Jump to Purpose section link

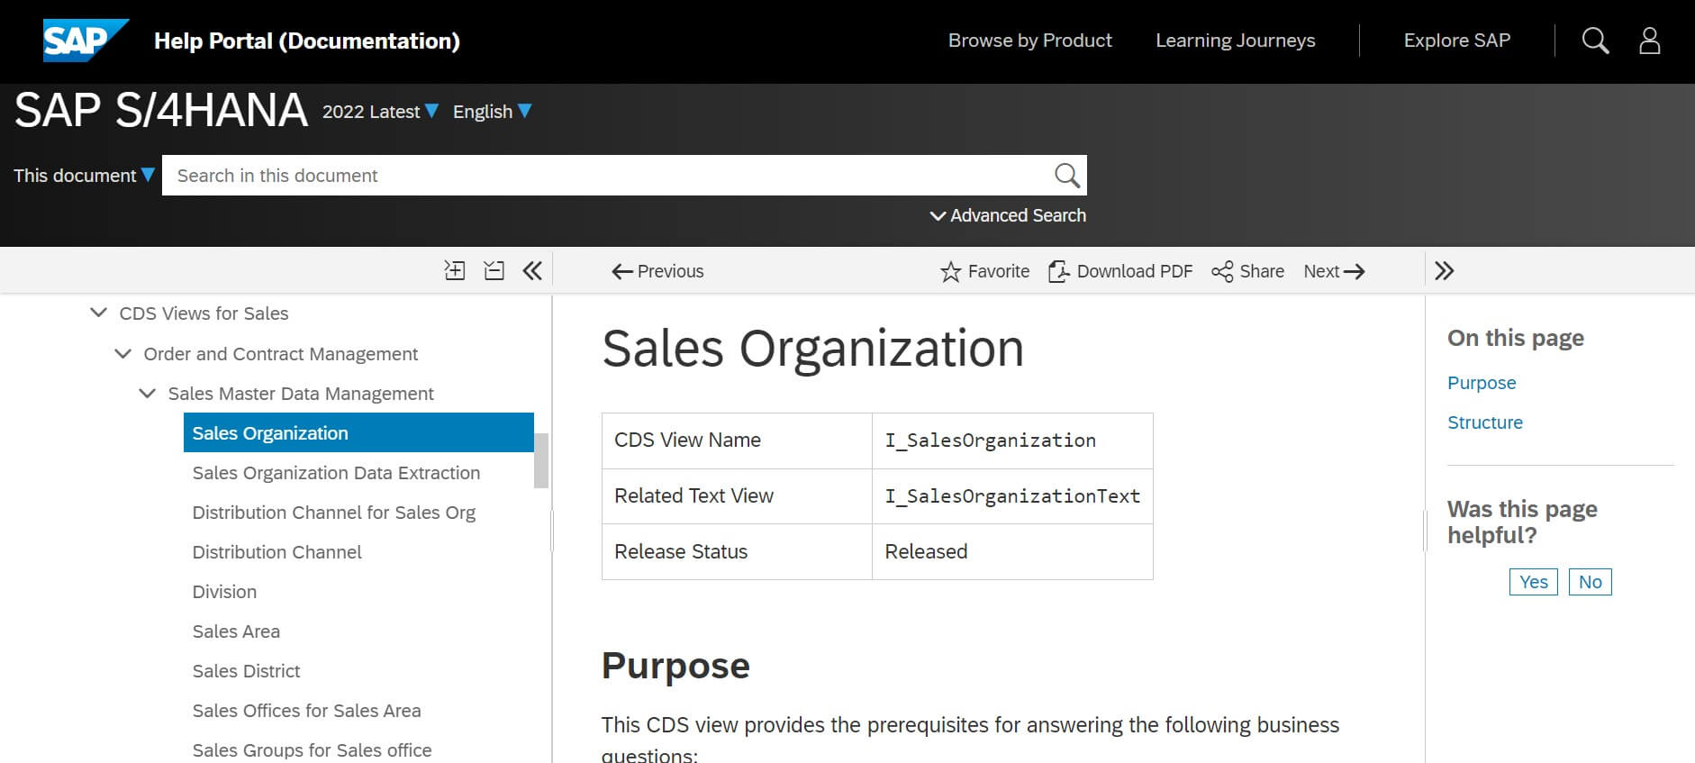click(1482, 382)
